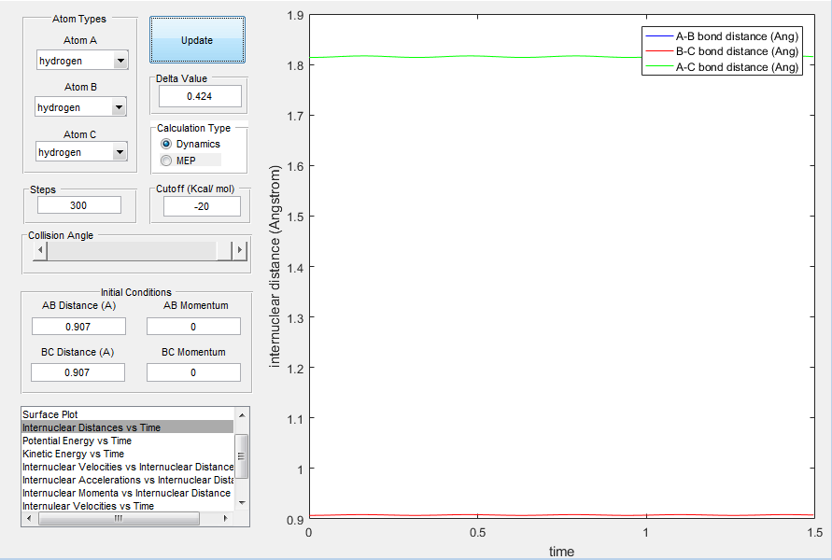Viewport: 832px width, 560px height.
Task: Edit the AB Momentum field
Action: (193, 327)
